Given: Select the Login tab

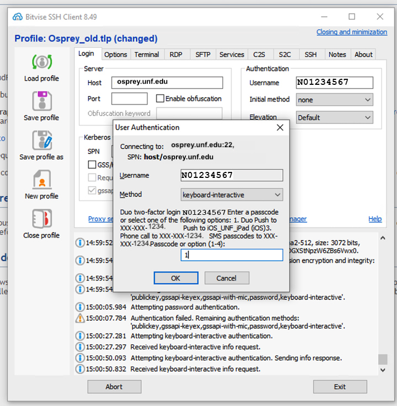Looking at the screenshot, I should click(87, 54).
